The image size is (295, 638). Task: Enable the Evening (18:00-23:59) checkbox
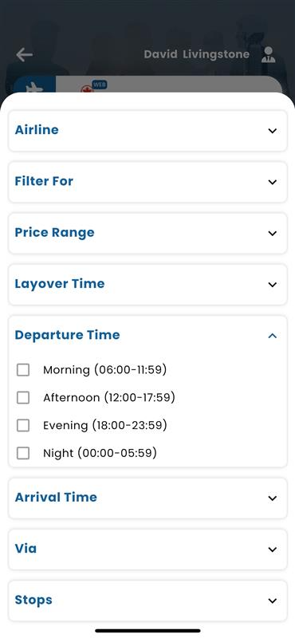click(x=23, y=425)
